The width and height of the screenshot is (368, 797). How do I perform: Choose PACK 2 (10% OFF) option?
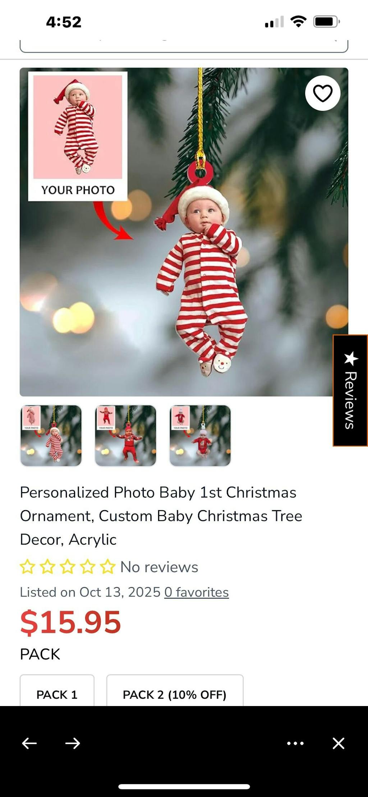coord(175,691)
